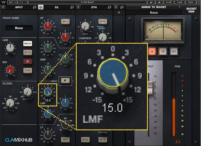Add a module with the plus button
Viewport: 201px width, 146px height.
tap(119, 13)
